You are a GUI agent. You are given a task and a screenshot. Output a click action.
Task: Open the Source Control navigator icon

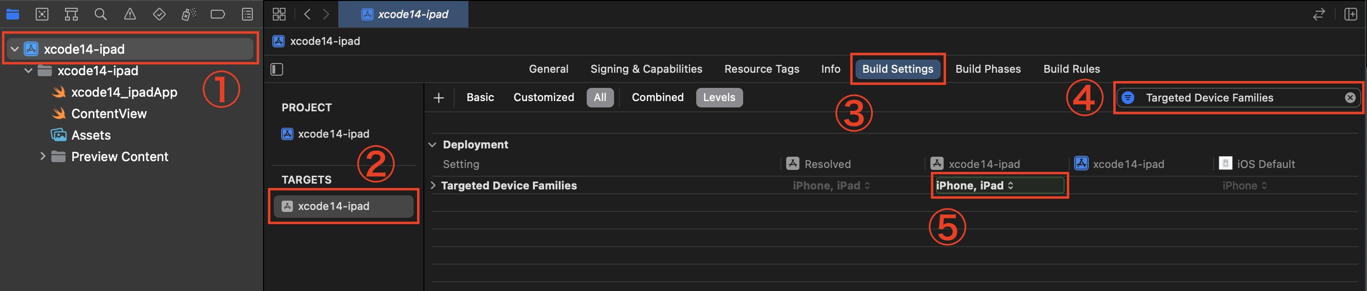[x=42, y=14]
